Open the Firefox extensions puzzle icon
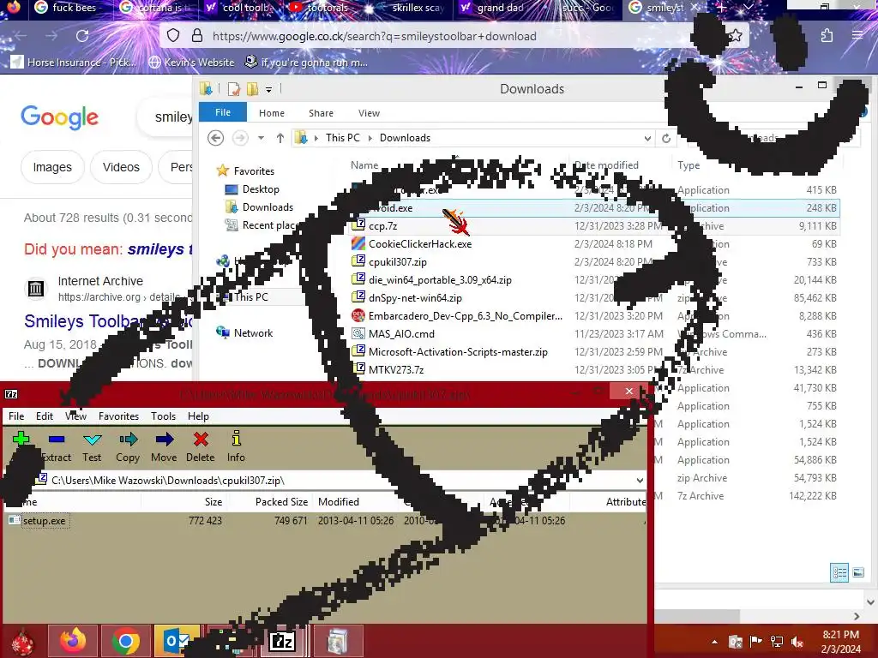The width and height of the screenshot is (878, 658). tap(827, 36)
